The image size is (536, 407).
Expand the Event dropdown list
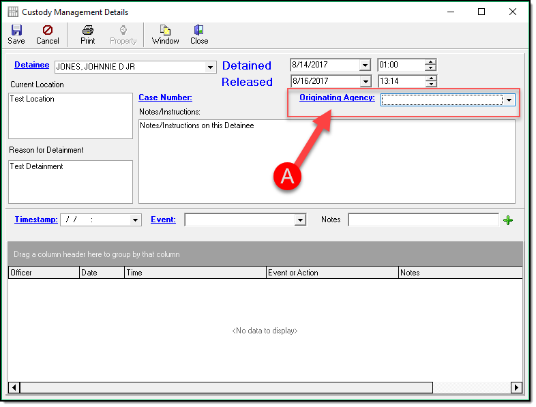pos(300,220)
